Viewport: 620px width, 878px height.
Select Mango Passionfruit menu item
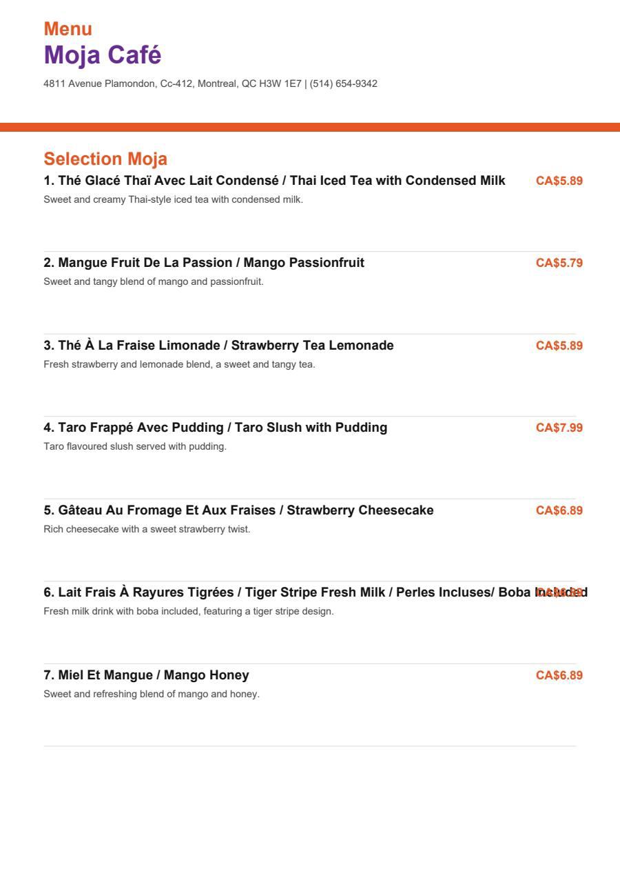pyautogui.click(x=204, y=263)
